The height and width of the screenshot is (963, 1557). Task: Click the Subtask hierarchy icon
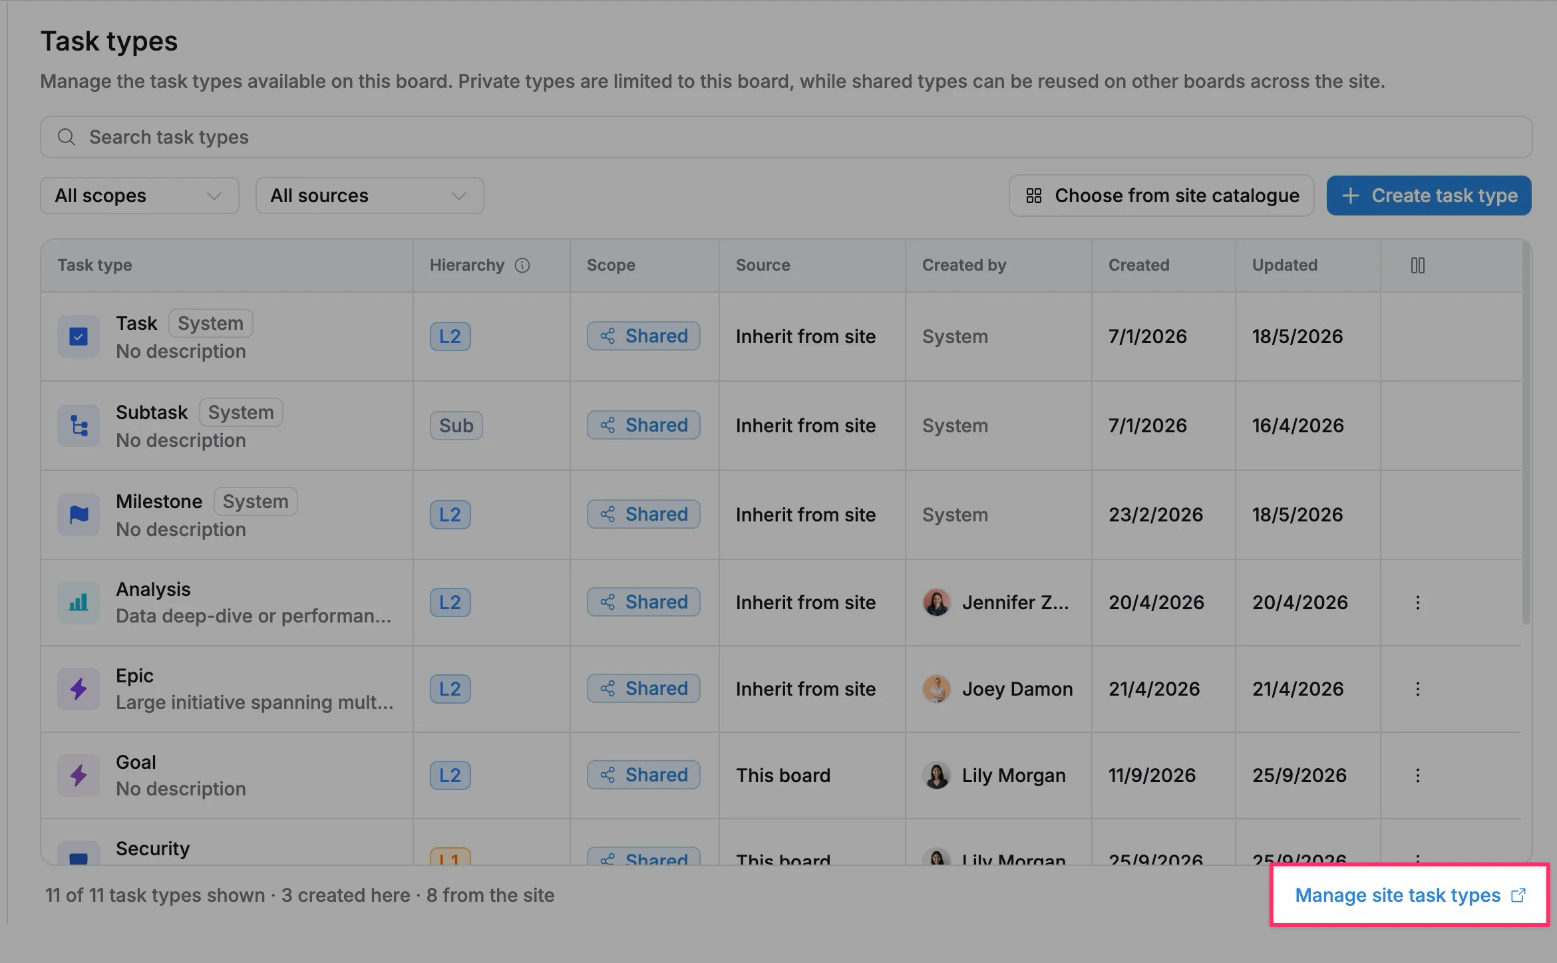79,426
